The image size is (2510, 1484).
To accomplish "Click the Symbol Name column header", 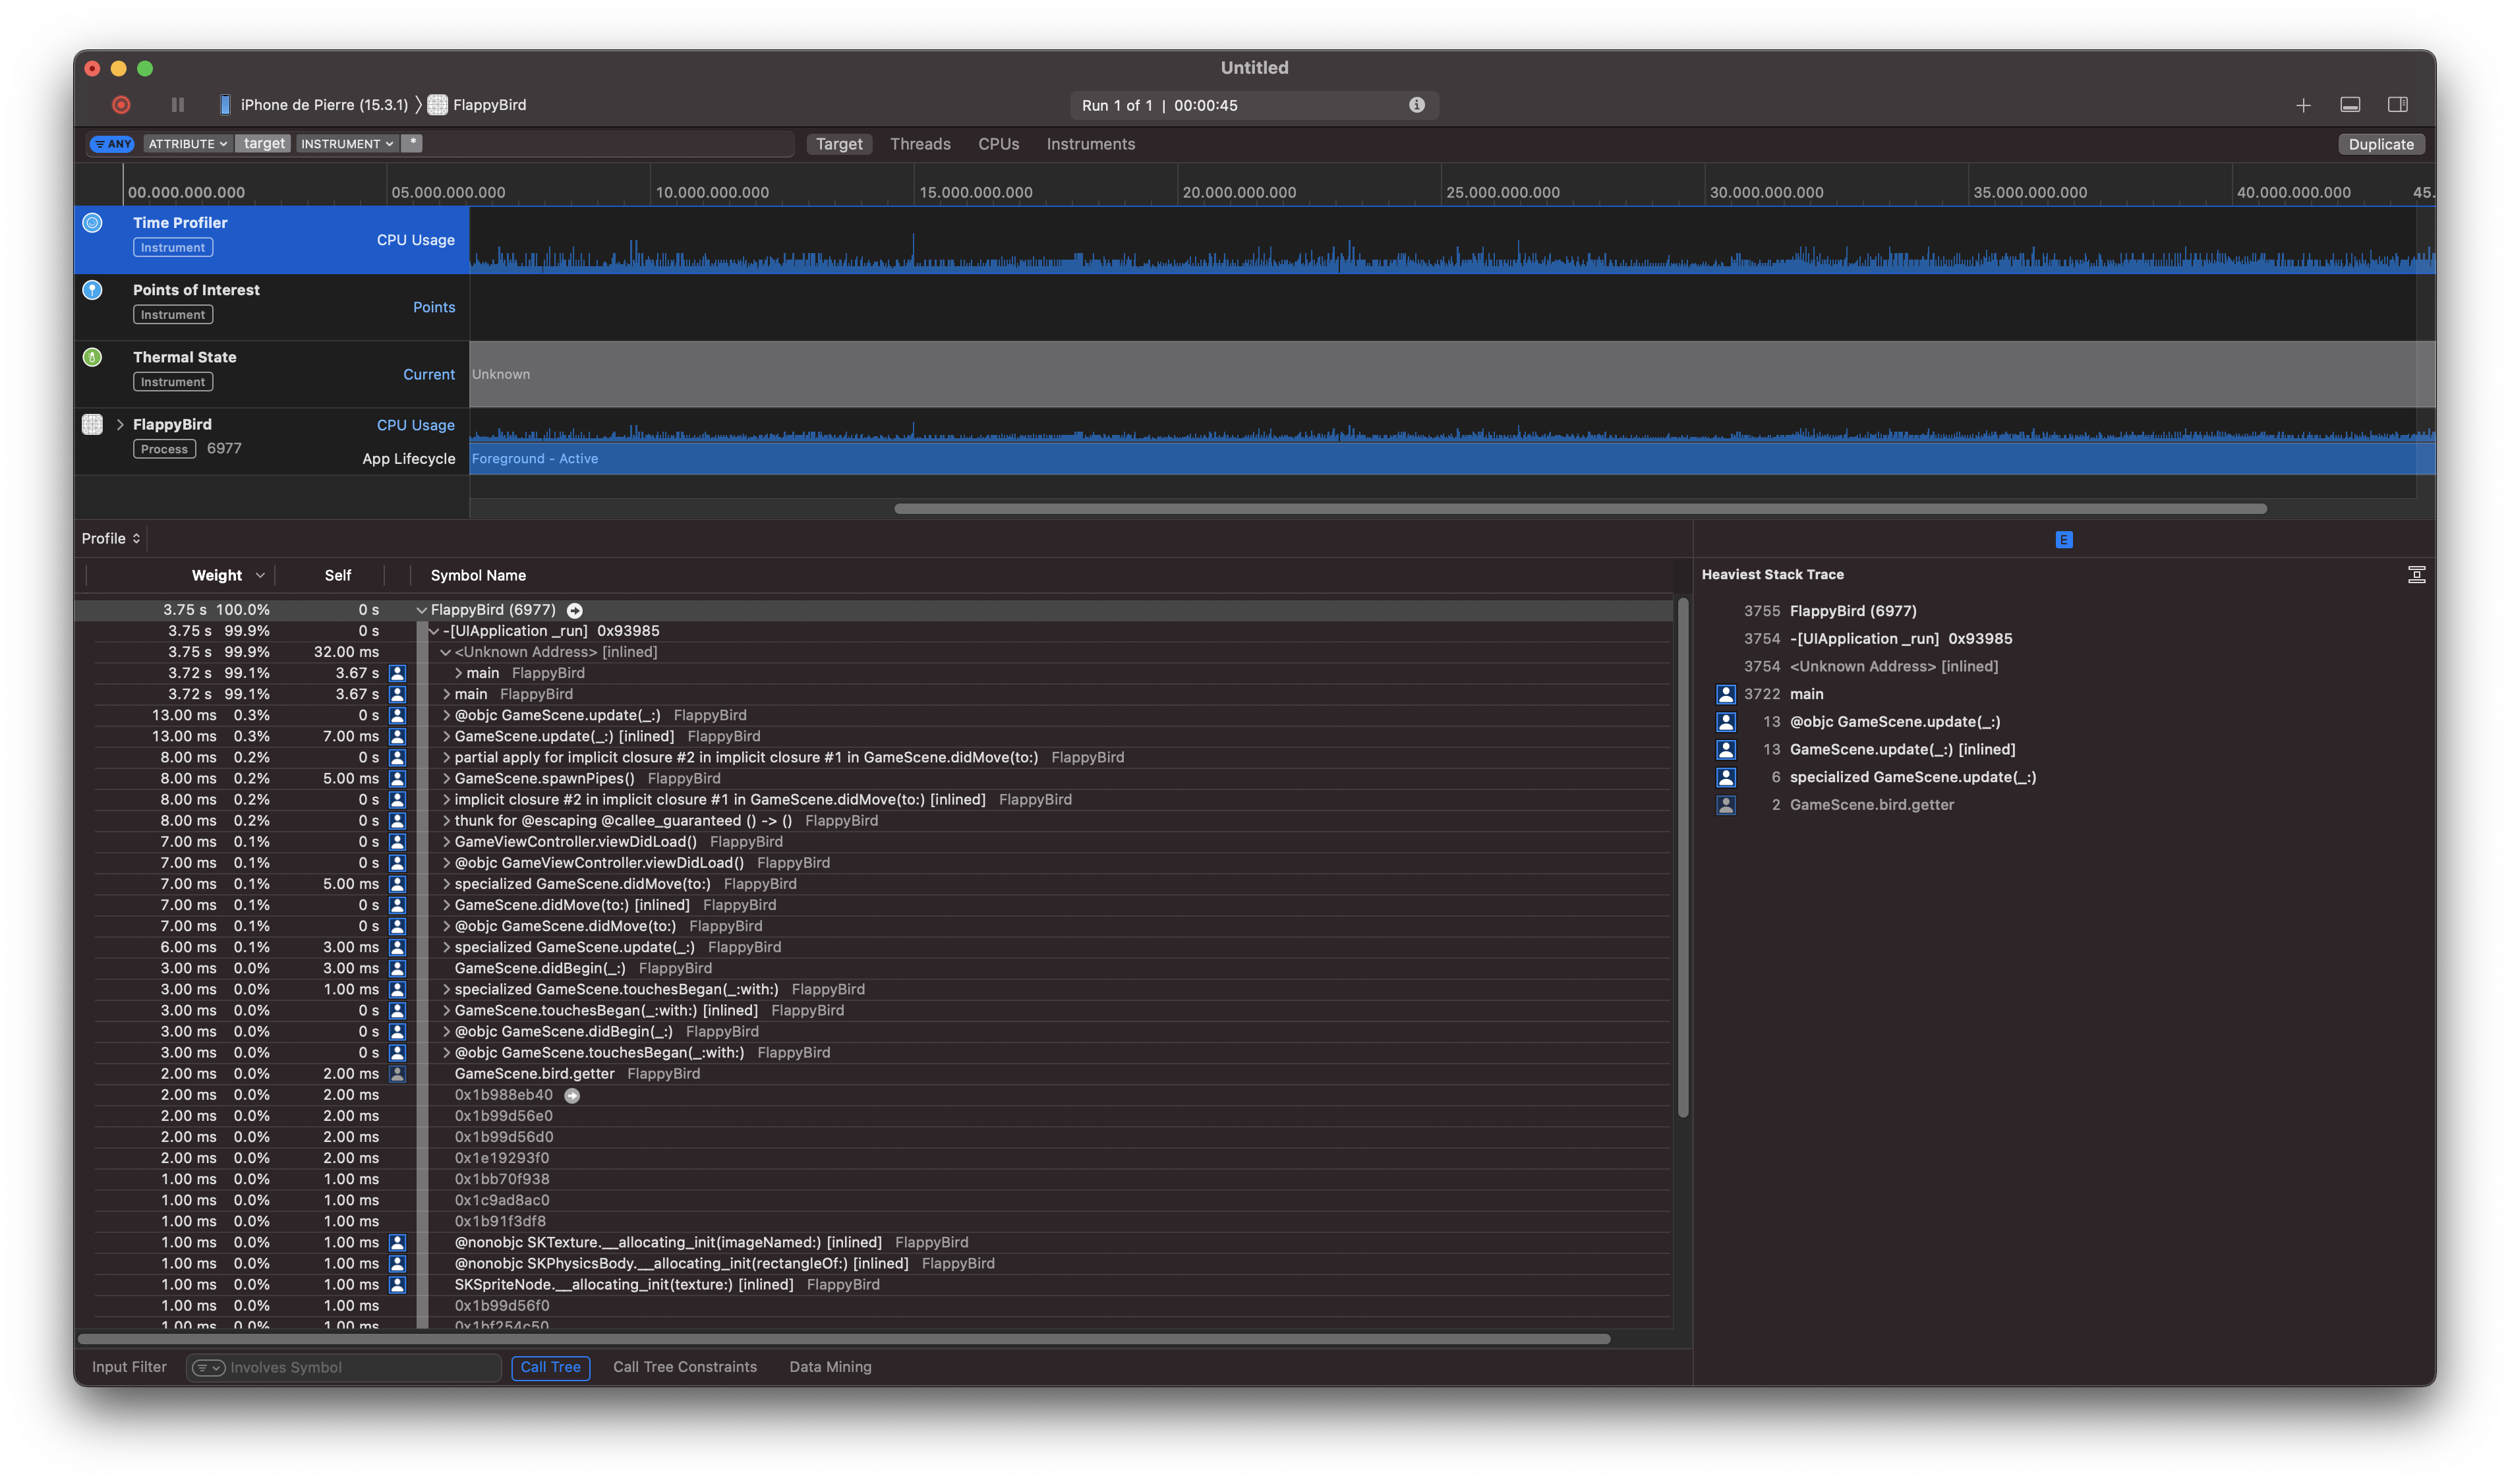I will point(478,575).
